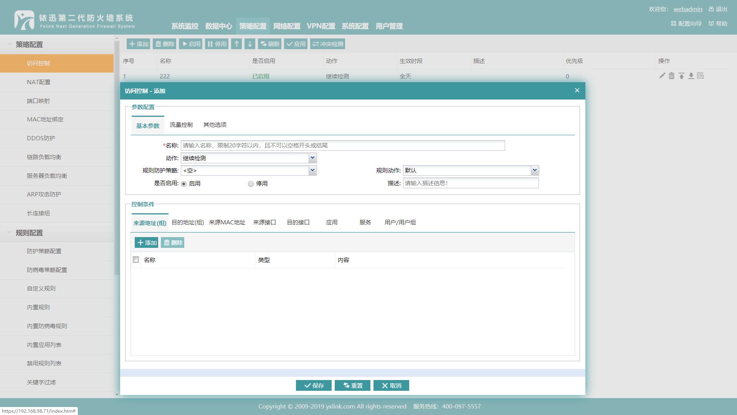
Task: Open the 用户/用户组 tab
Action: pos(400,222)
